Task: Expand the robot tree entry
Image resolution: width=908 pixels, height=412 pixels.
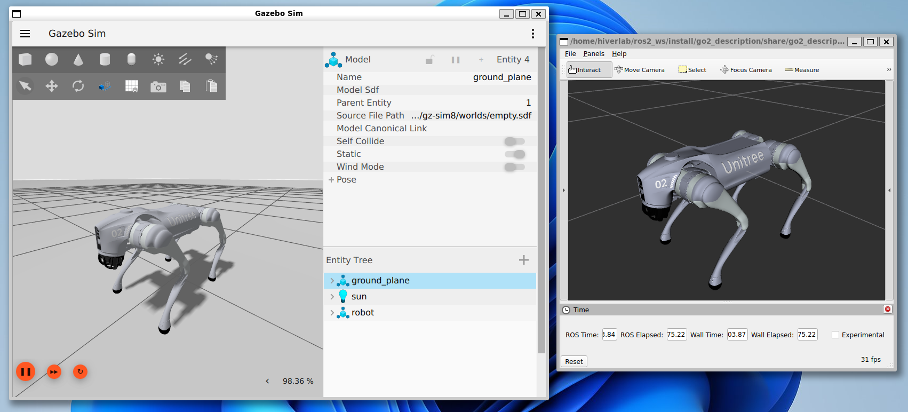Action: [x=332, y=313]
